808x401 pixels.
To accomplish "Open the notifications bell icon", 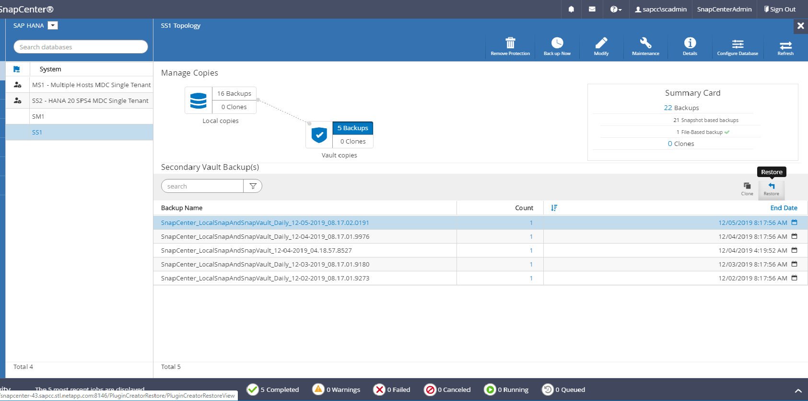I will [x=571, y=9].
